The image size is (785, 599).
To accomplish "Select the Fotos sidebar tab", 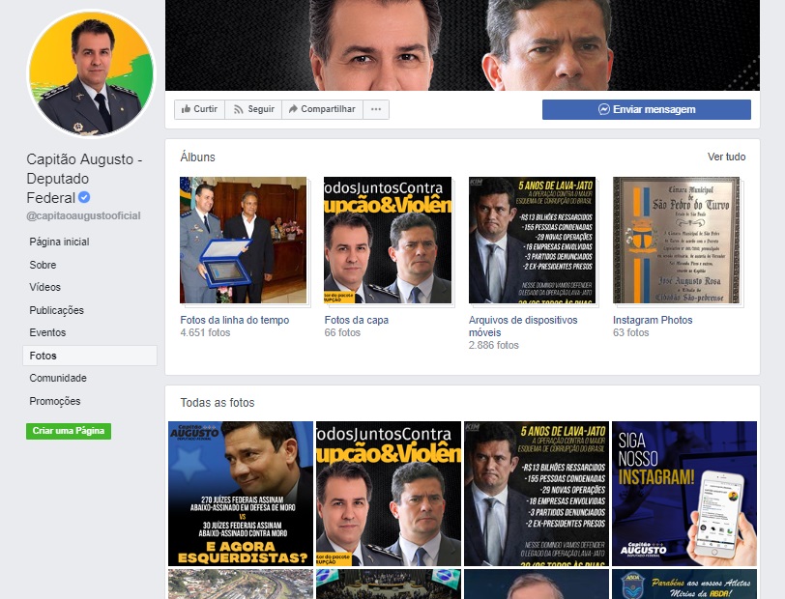I will [90, 356].
